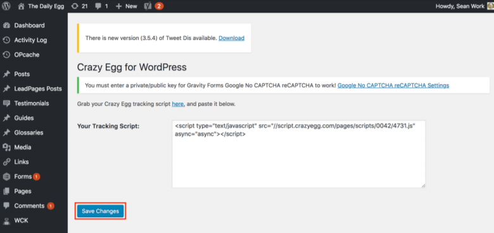
Task: Click the Posts pushpin icon
Action: coord(6,74)
